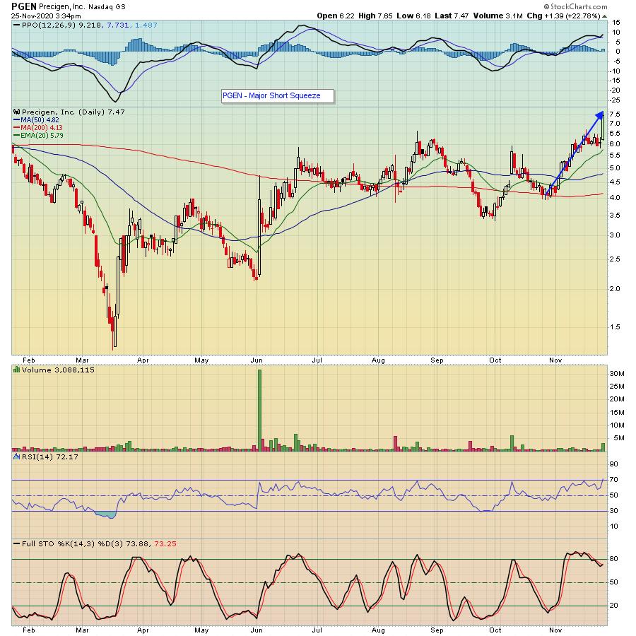
Task: Click the timestamp '25-Nov-2020 3:34pm'
Action: click(x=46, y=16)
